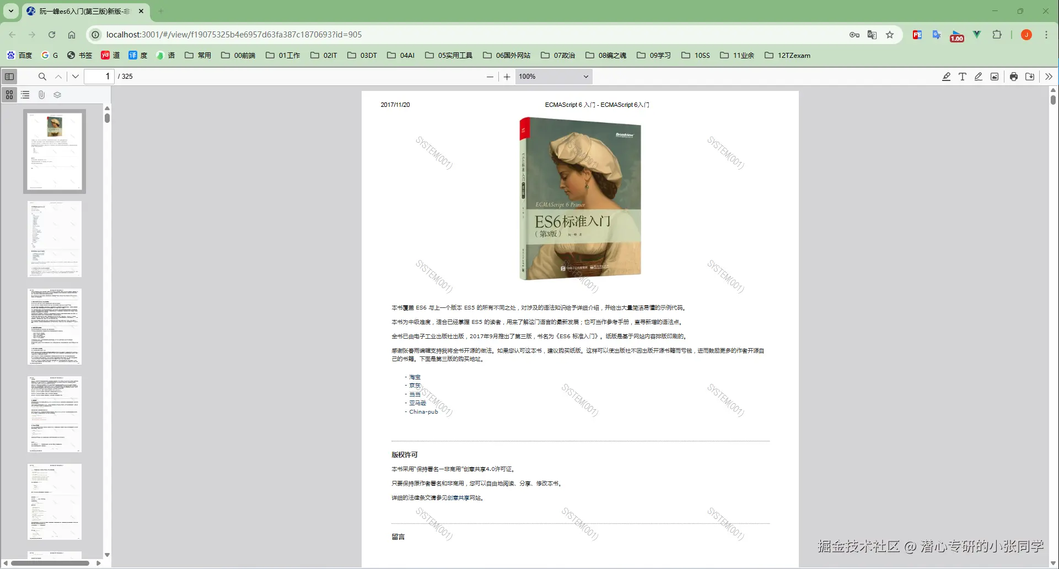1059x569 pixels.
Task: Select the add image tool
Action: tap(994, 77)
